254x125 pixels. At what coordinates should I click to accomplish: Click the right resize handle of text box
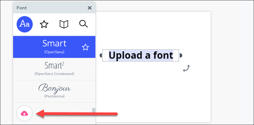[x=181, y=55]
